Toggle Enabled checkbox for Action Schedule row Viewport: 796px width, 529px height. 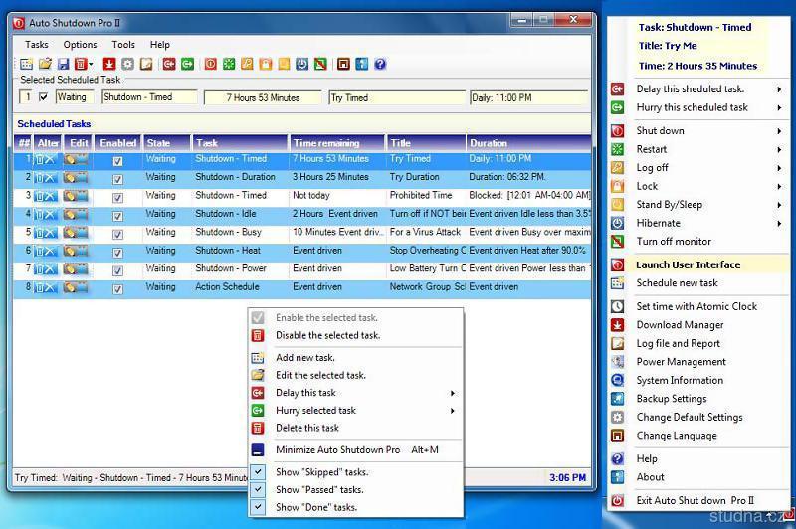(x=117, y=288)
